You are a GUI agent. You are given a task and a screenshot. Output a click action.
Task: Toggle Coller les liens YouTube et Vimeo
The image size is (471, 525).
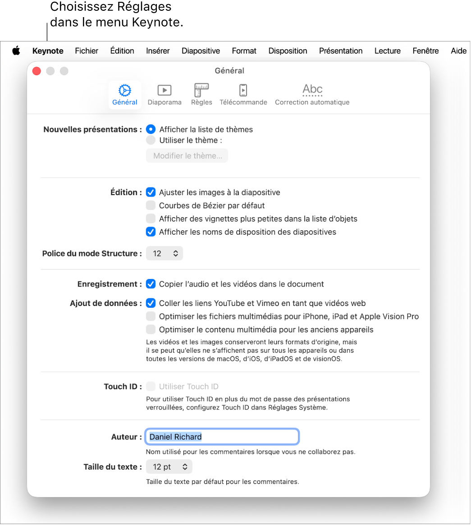151,303
